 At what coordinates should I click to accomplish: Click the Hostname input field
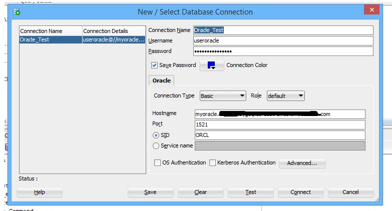(280, 114)
